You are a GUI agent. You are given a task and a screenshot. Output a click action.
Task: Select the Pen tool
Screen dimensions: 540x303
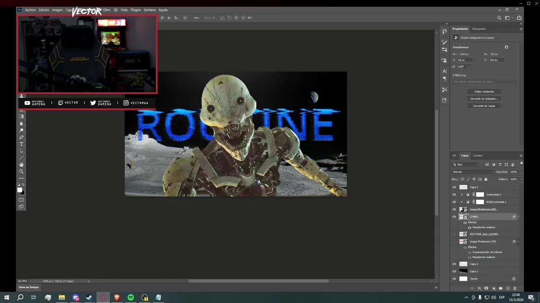22,137
